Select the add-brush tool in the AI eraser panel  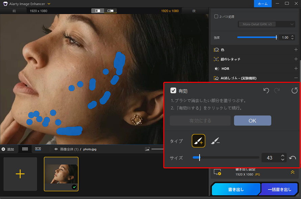point(198,141)
